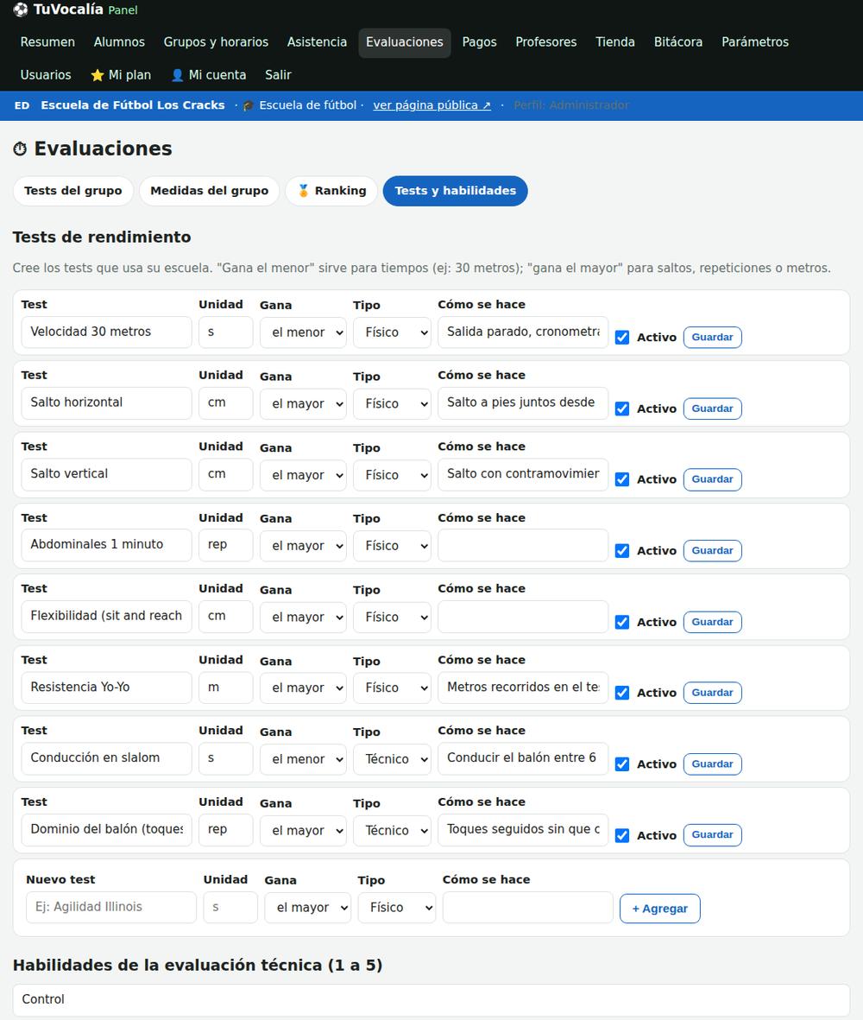Select the Tests y habilidades tab
Viewport: 863px width, 1020px height.
point(455,191)
